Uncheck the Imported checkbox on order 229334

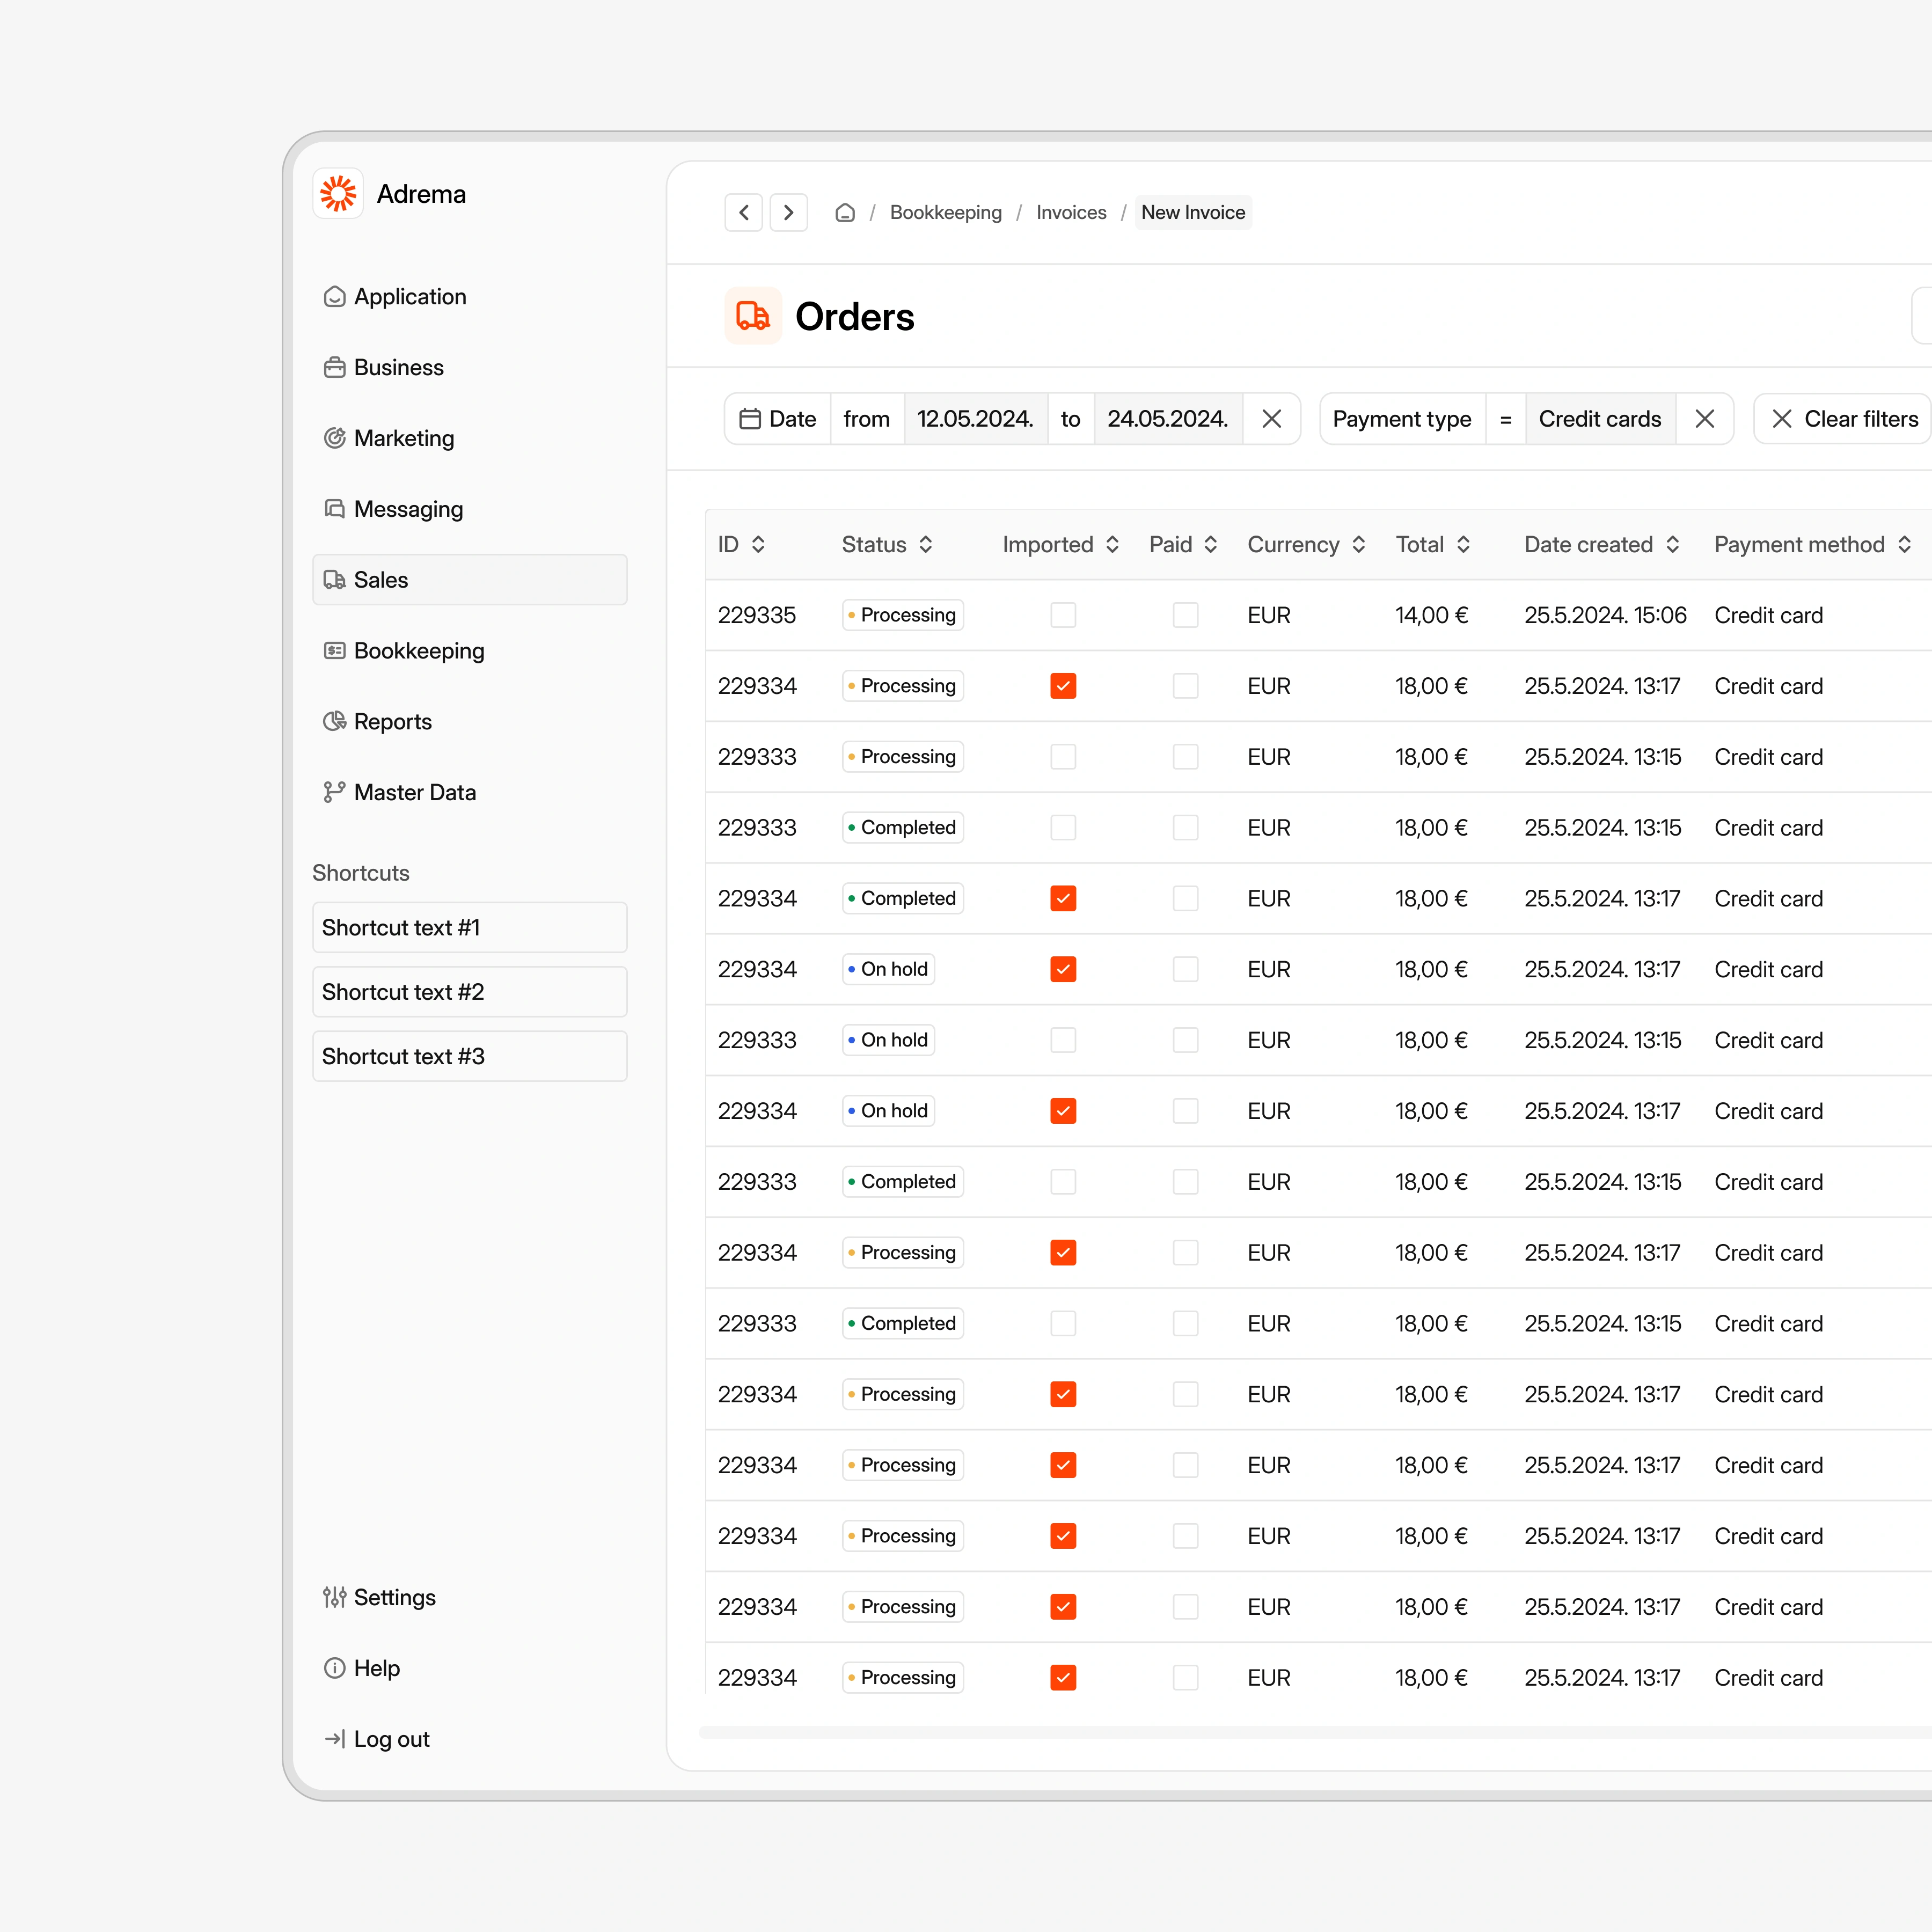1063,686
